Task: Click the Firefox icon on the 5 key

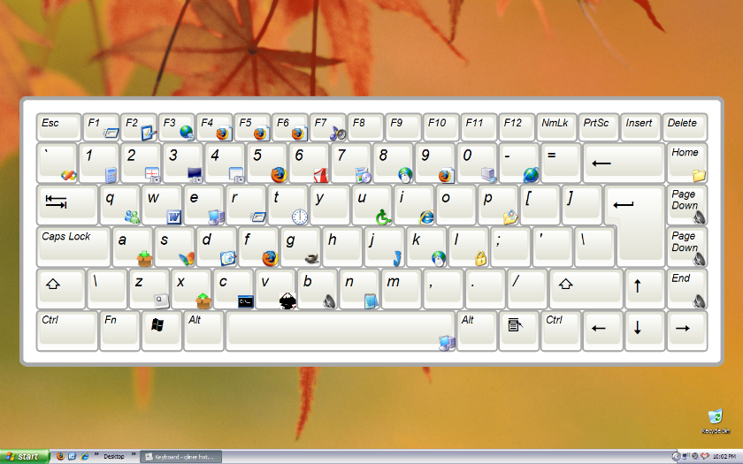Action: 280,175
